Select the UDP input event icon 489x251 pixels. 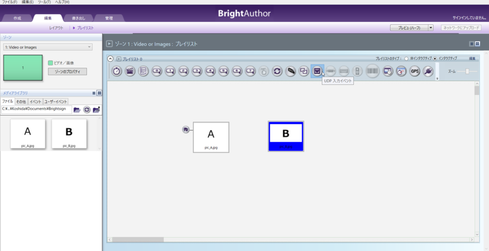click(317, 71)
